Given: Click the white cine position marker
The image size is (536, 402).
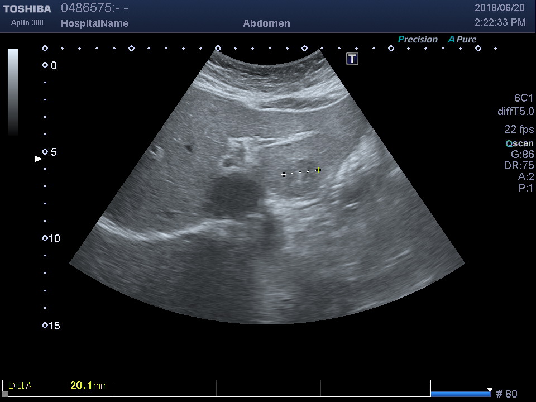Looking at the screenshot, I should click(490, 390).
